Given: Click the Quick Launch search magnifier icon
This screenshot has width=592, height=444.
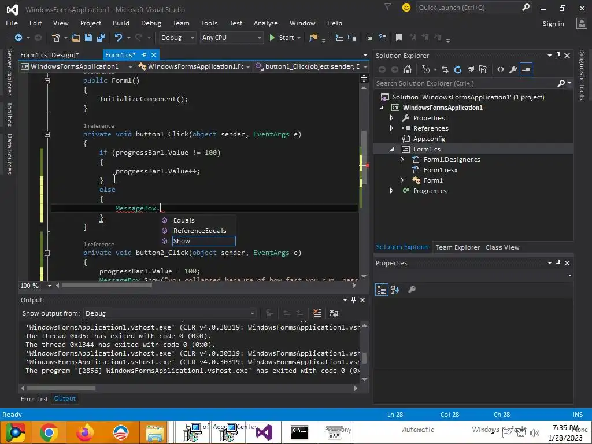Looking at the screenshot, I should tap(526, 8).
